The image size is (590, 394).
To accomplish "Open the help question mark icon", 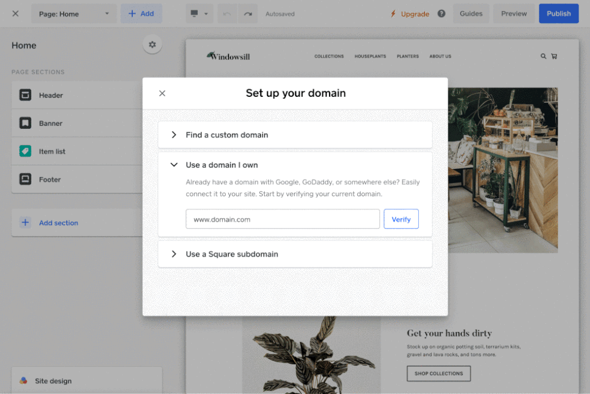I will coord(441,14).
